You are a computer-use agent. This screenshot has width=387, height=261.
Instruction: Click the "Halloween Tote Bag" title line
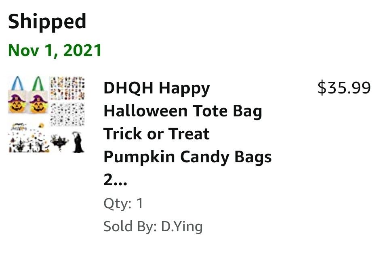183,111
